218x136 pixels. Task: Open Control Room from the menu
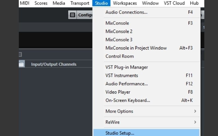click(147, 56)
